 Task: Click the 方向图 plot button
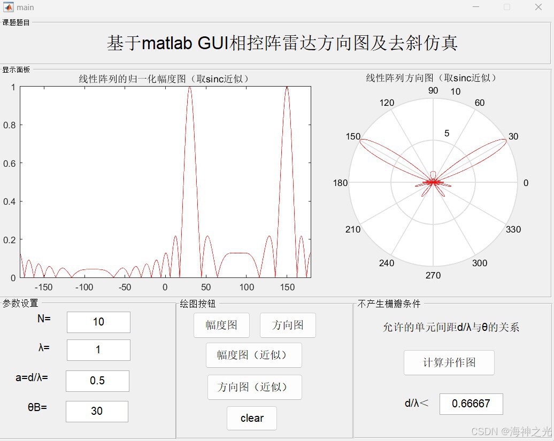pos(288,325)
